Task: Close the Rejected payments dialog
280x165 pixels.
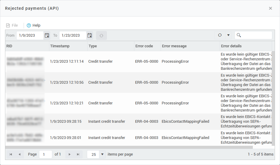Action: tap(270, 8)
